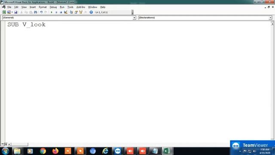Click the system tray clock

[x=265, y=151]
